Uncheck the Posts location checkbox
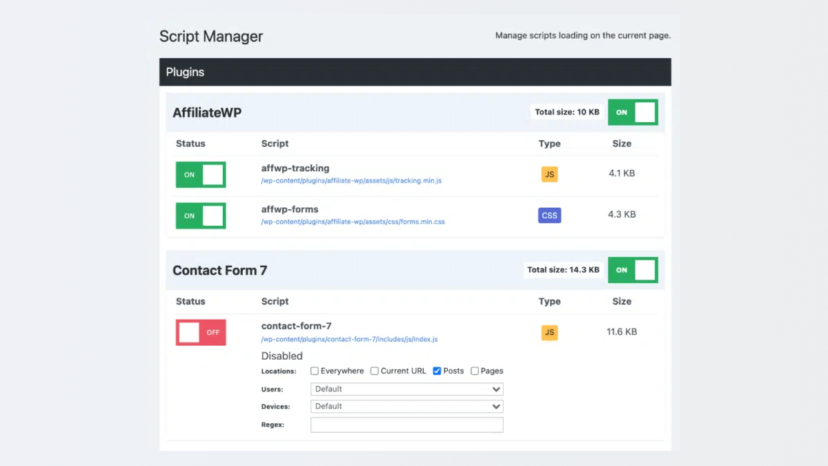The image size is (828, 466). (x=437, y=371)
